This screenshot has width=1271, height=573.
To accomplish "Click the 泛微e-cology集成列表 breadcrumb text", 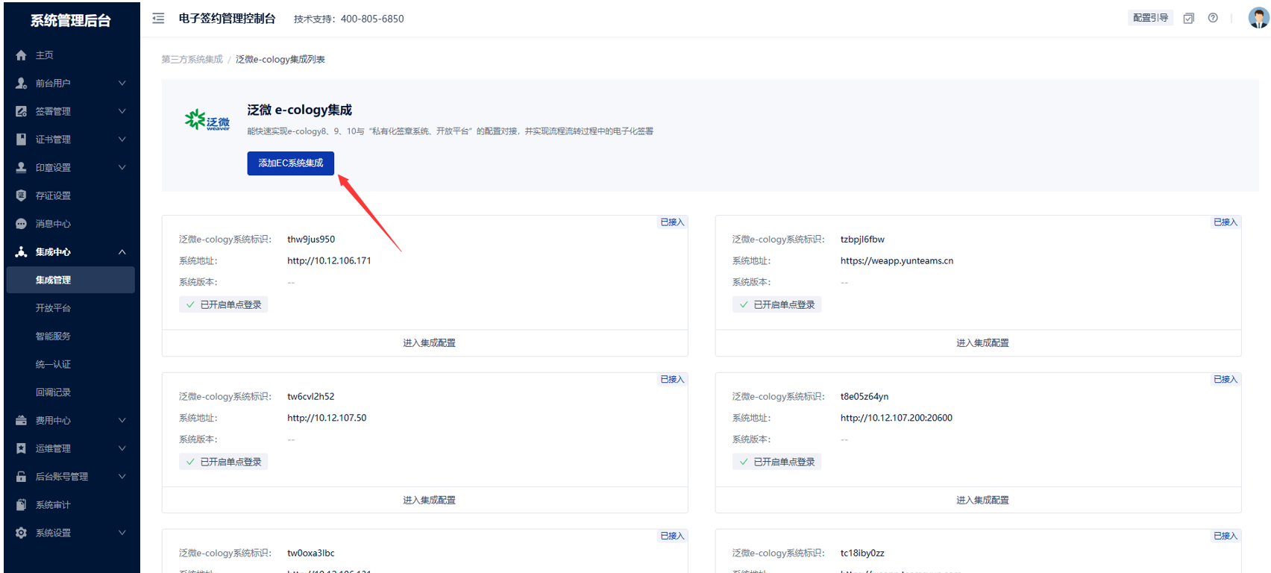I will tap(280, 60).
